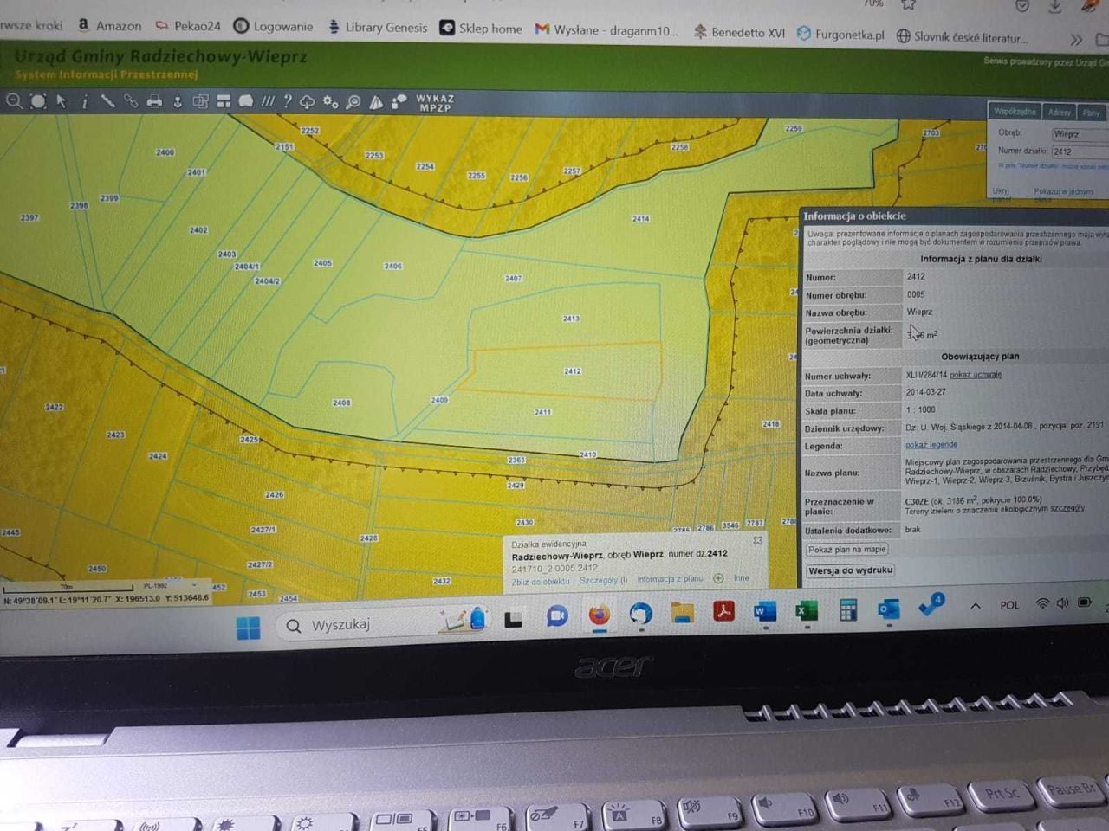
Task: Open the 'pokaż legendę' link
Action: click(x=931, y=445)
